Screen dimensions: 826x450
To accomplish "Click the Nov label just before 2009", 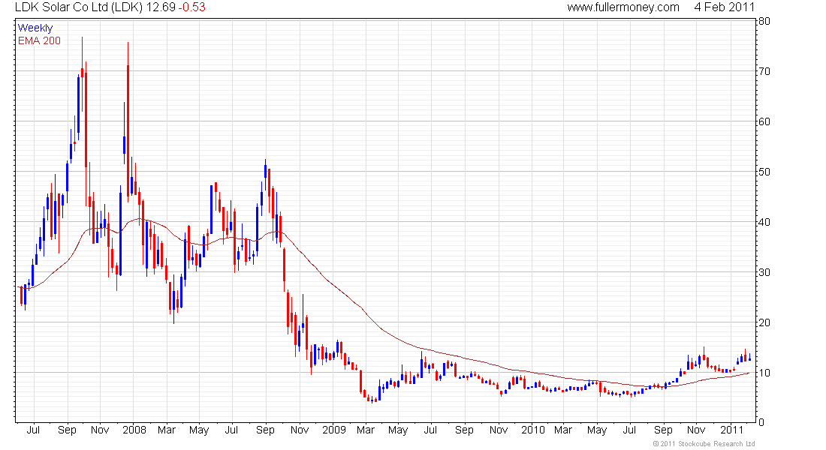I will 300,430.
